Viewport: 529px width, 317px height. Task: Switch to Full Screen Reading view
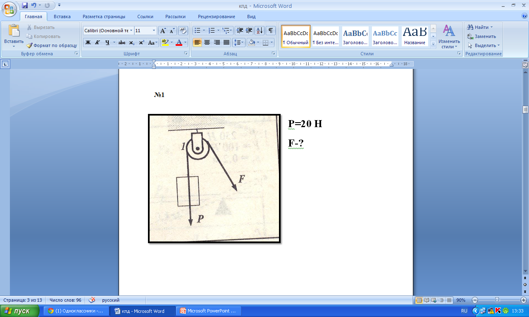[x=427, y=300]
